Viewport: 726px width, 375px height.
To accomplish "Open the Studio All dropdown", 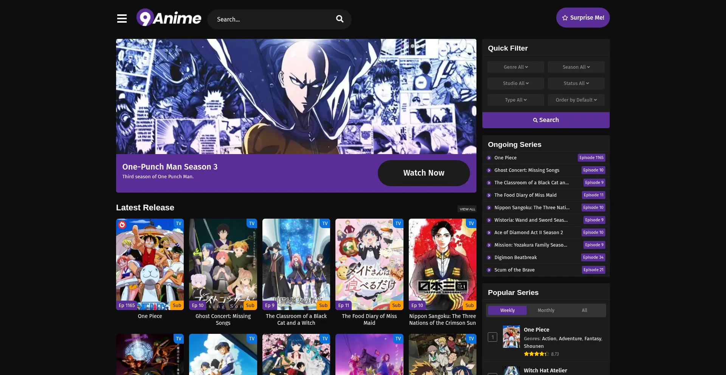I will pos(515,83).
